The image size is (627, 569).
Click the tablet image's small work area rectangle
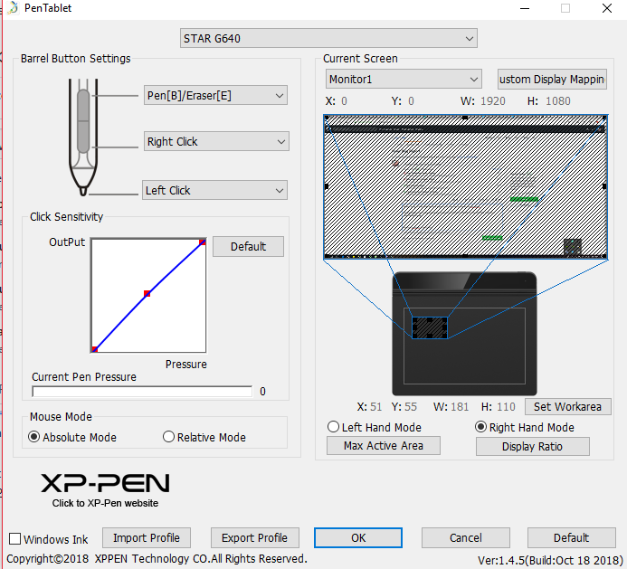[430, 327]
